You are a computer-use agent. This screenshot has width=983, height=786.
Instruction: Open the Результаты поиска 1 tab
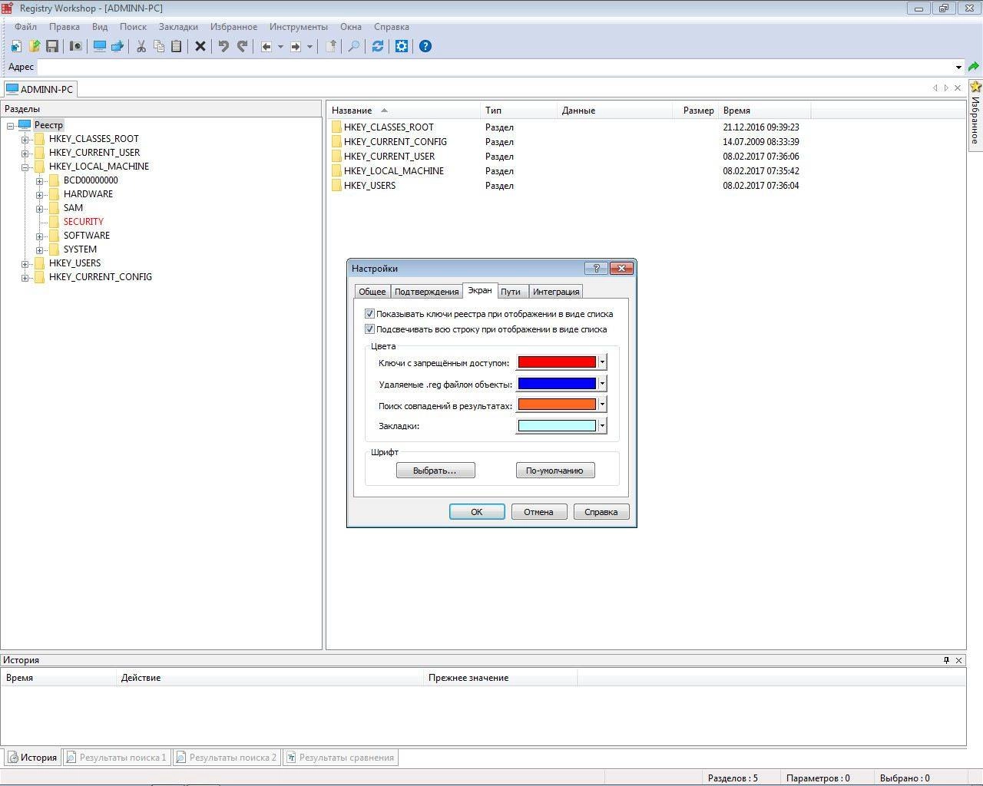(117, 758)
